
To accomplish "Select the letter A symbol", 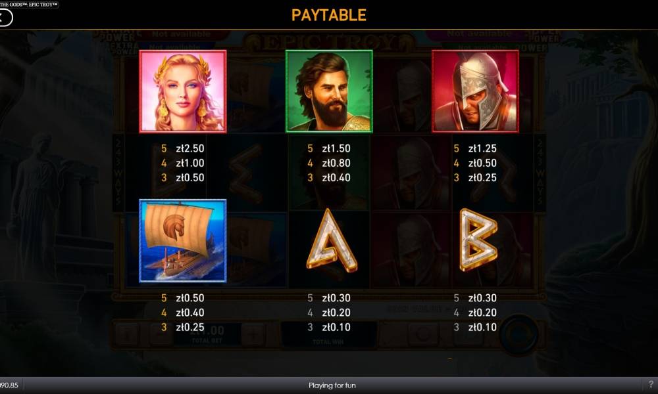I will click(x=332, y=240).
